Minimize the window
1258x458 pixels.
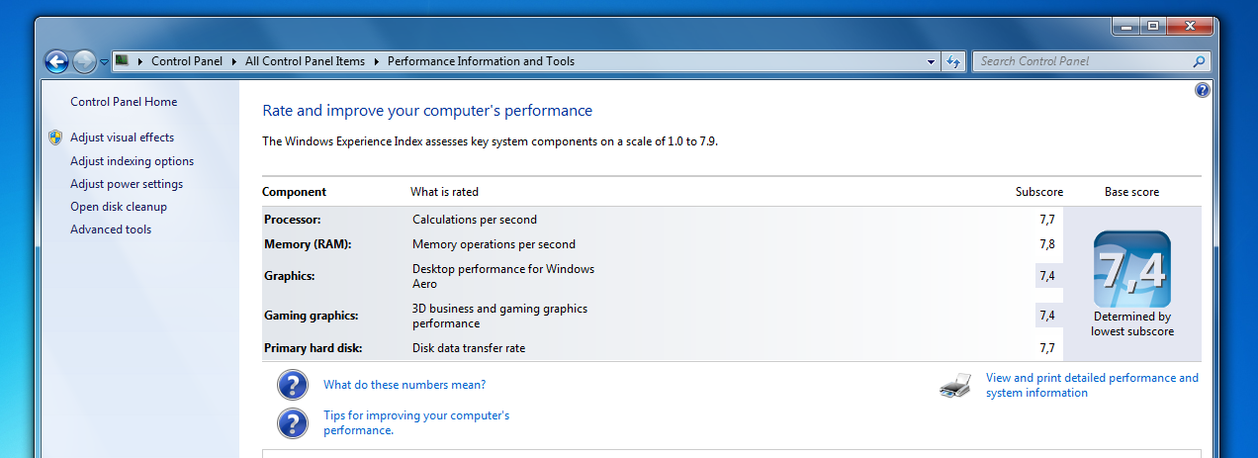(x=1125, y=27)
